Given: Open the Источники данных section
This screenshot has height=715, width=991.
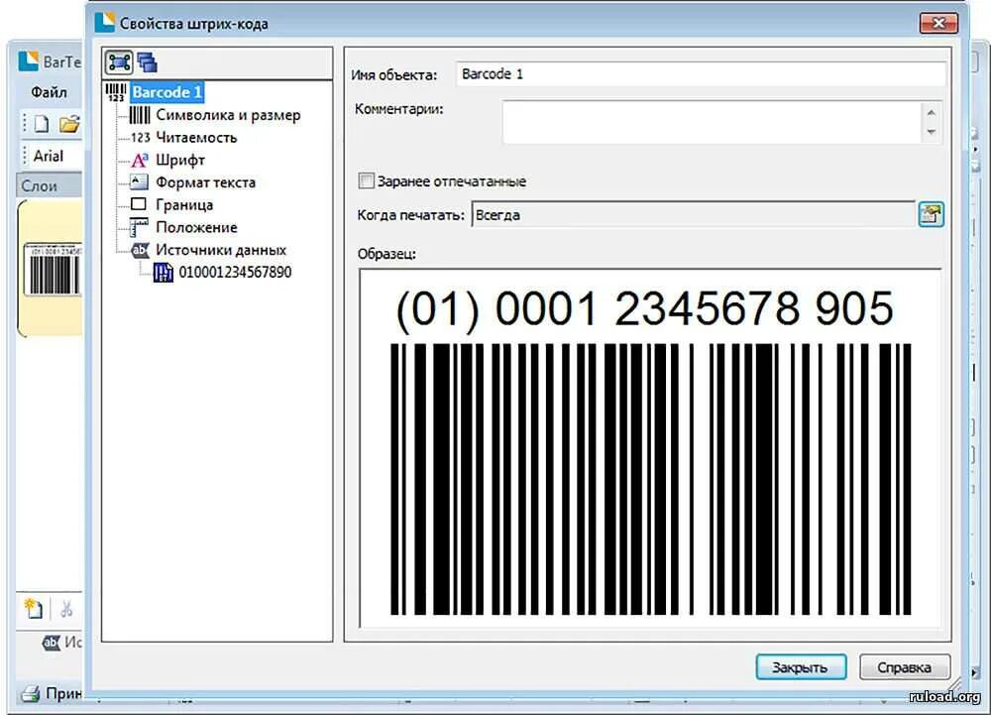Looking at the screenshot, I should click(x=221, y=250).
